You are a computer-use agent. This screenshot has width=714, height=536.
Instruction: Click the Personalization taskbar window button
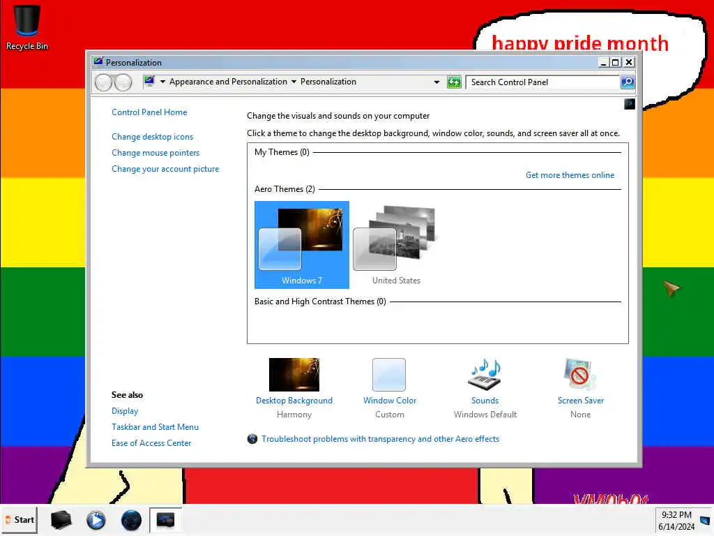[x=166, y=520]
